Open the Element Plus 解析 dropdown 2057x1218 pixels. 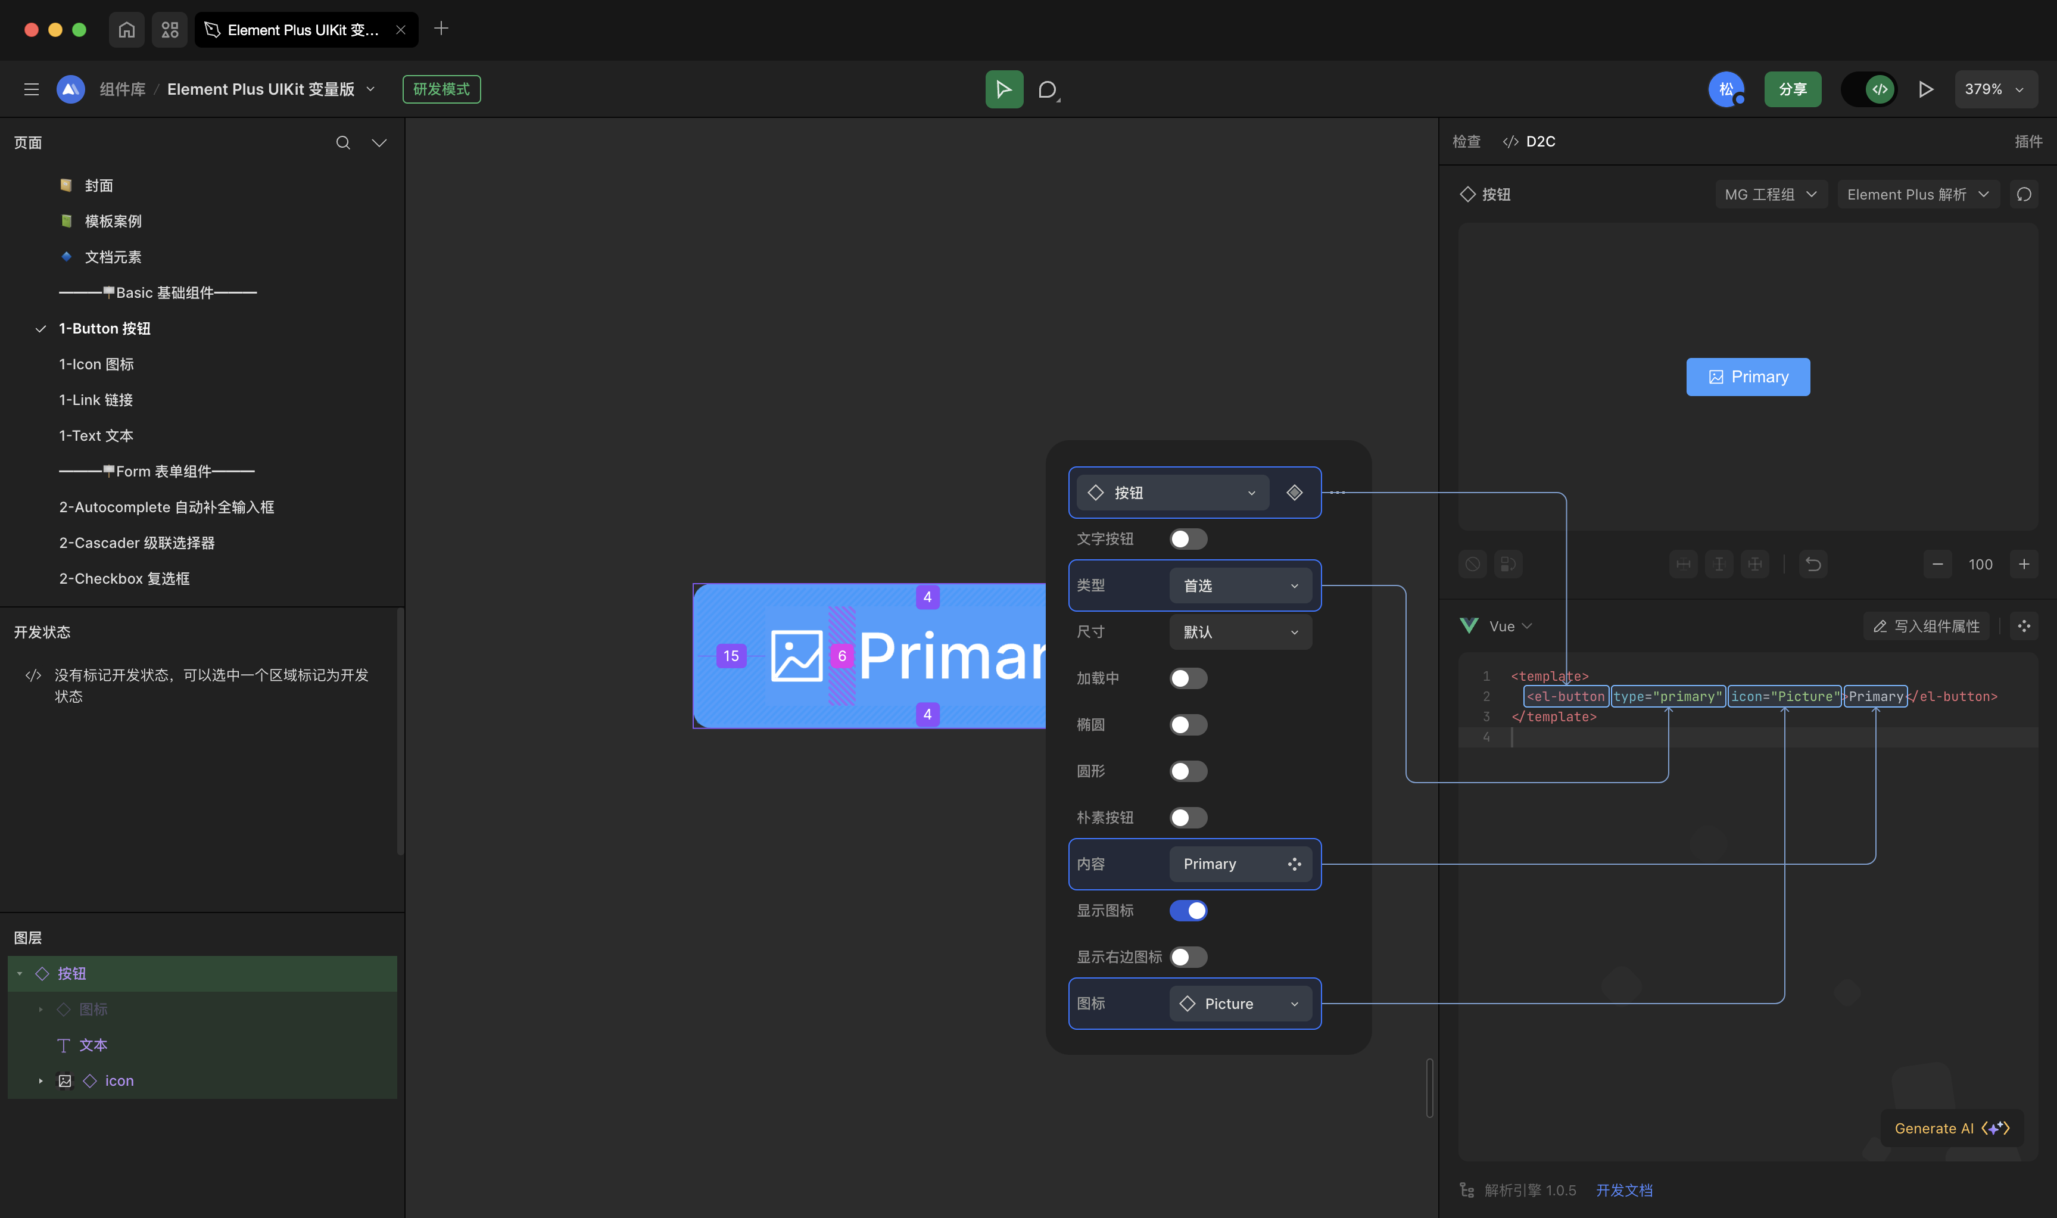tap(1918, 195)
